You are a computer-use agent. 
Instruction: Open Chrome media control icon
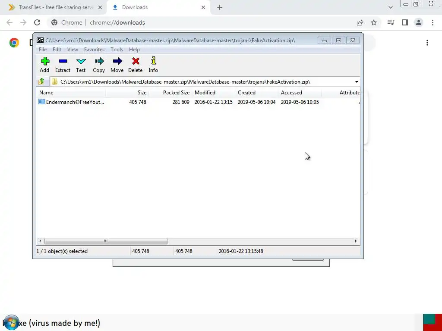tap(391, 22)
